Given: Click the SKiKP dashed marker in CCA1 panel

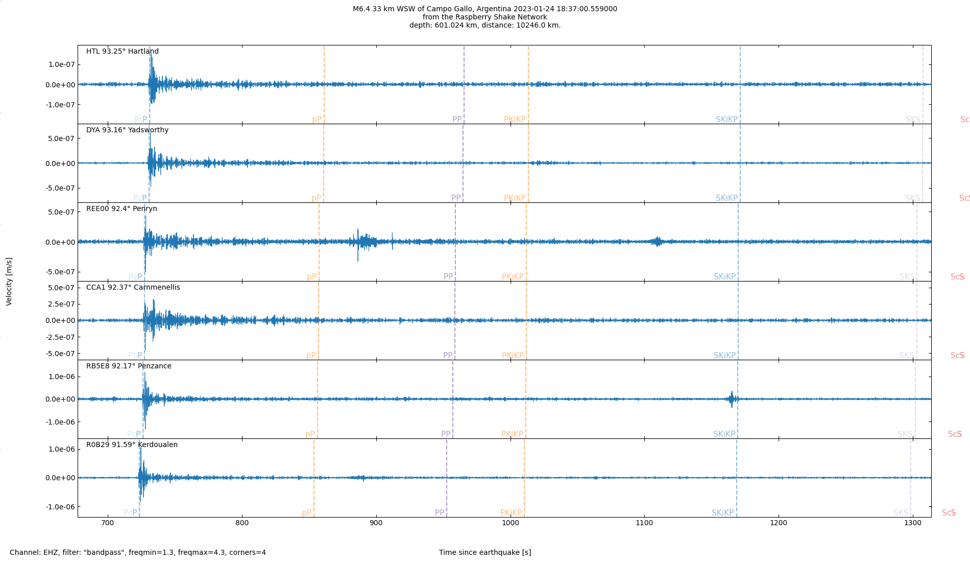Looking at the screenshot, I should coord(738,320).
